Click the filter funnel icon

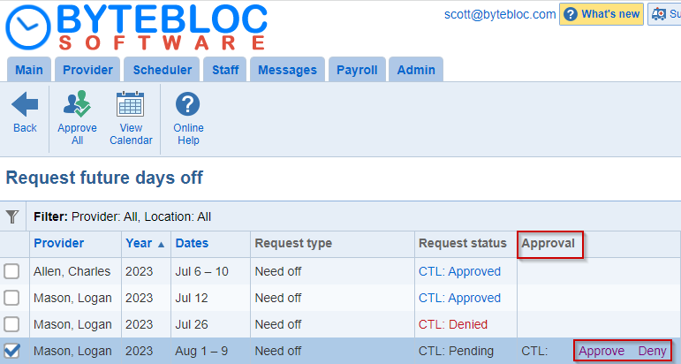[x=12, y=216]
